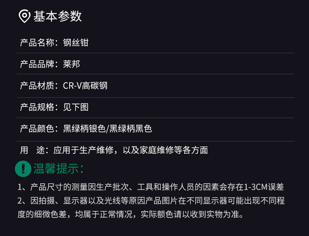
Task: Click the brand name 莱邦
Action: tap(72, 64)
